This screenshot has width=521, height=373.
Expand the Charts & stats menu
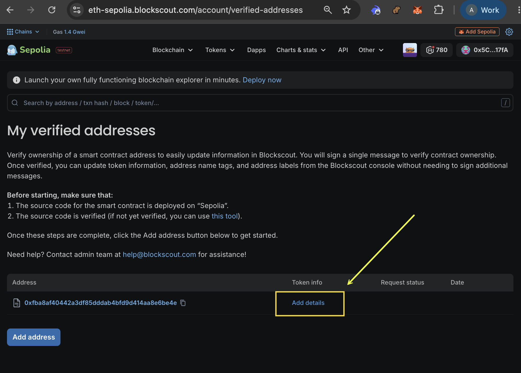click(301, 50)
